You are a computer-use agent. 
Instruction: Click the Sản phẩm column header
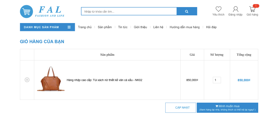click(107, 54)
